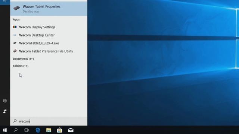This screenshot has height=134, width=239.
Task: Click the Apps category header
Action: [16, 19]
